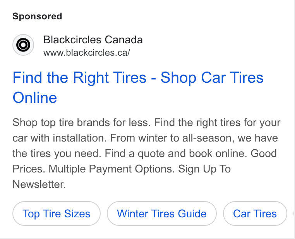This screenshot has width=295, height=239.
Task: Open the Winter Tires Guide chip
Action: [162, 213]
